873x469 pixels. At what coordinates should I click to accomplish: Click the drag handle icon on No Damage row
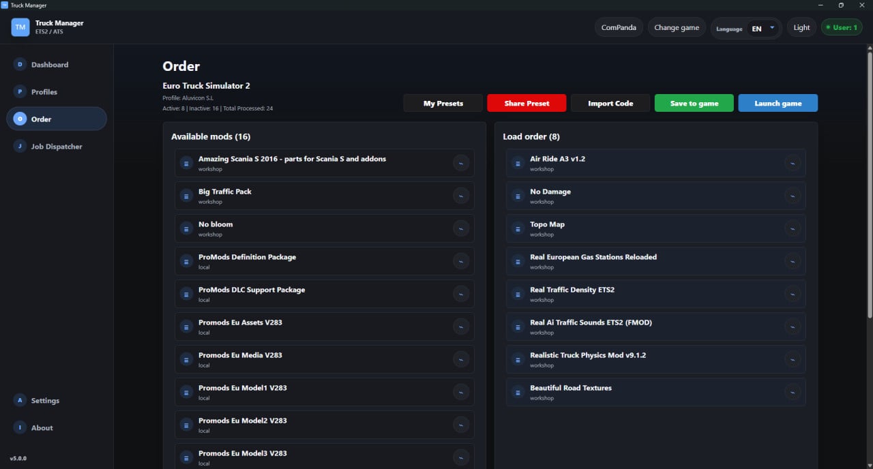[518, 196]
